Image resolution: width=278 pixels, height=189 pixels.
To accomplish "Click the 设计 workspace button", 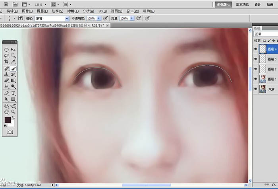I will pyautogui.click(x=258, y=4).
